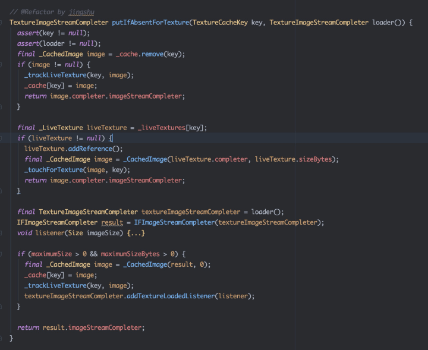
Task: Click _cache[key] inside the maximumSize block
Action: (44, 275)
